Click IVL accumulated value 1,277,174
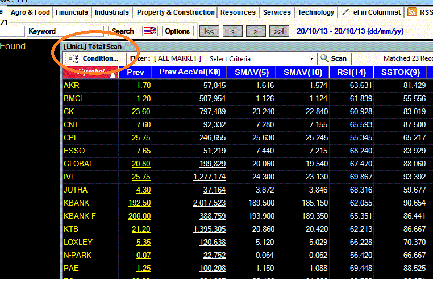 (209, 177)
